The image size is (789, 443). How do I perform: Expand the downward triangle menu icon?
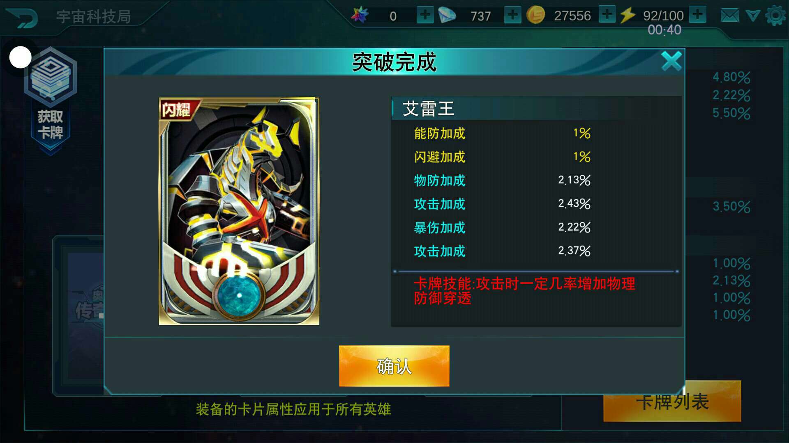(x=752, y=16)
